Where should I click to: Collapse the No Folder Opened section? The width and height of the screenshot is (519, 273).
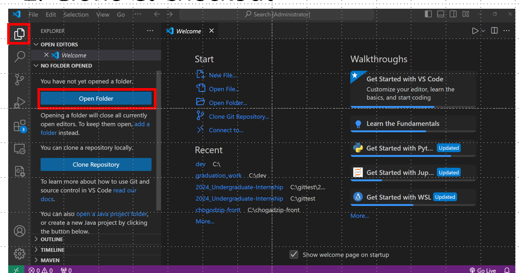(x=36, y=66)
